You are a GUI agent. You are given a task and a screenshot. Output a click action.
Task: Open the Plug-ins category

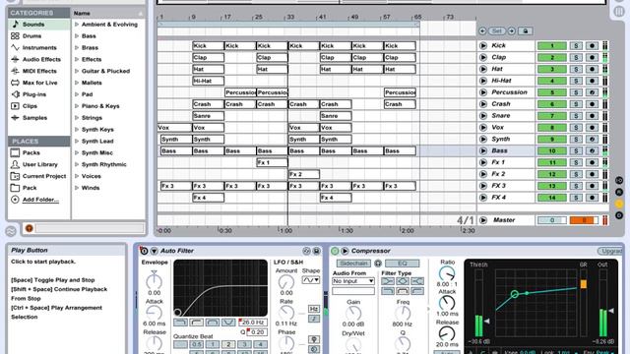pos(34,94)
